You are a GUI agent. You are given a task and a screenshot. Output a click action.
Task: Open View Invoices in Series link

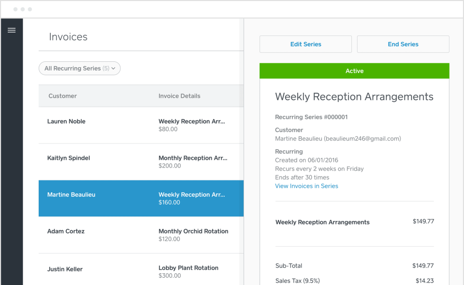click(x=306, y=186)
